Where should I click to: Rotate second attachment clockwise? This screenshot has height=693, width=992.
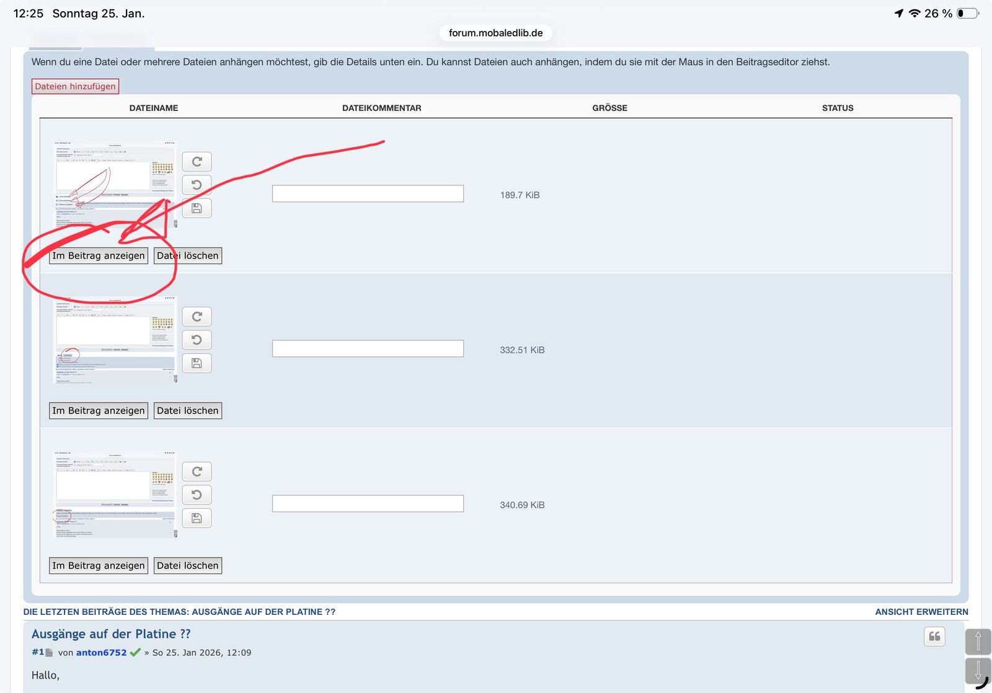pos(197,317)
